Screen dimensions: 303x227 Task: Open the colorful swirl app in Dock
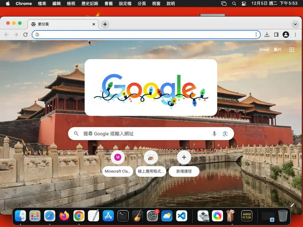coord(217,215)
